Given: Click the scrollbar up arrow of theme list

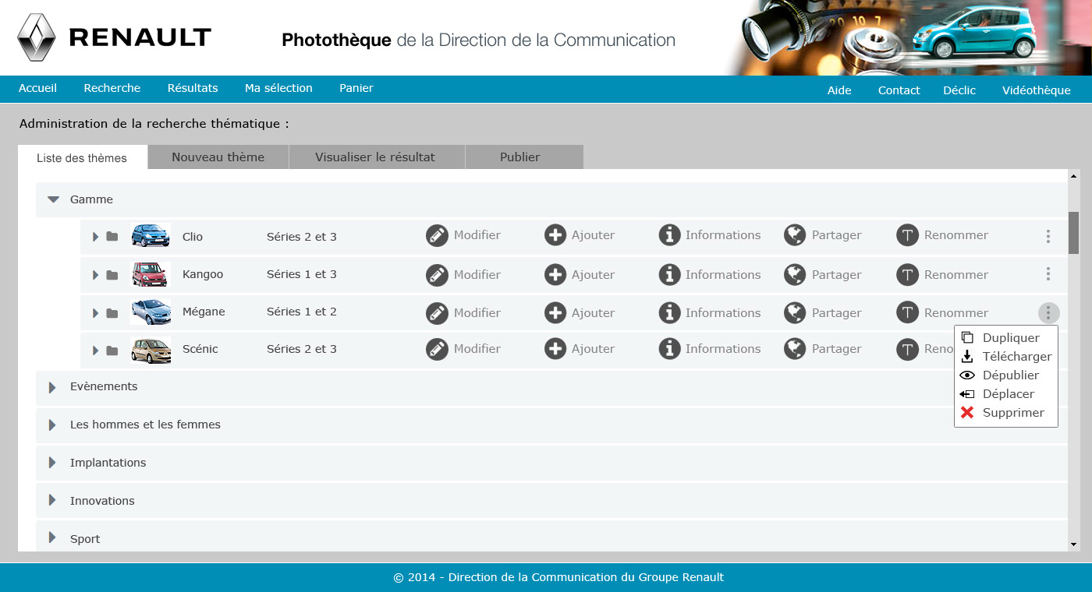Looking at the screenshot, I should (x=1074, y=176).
